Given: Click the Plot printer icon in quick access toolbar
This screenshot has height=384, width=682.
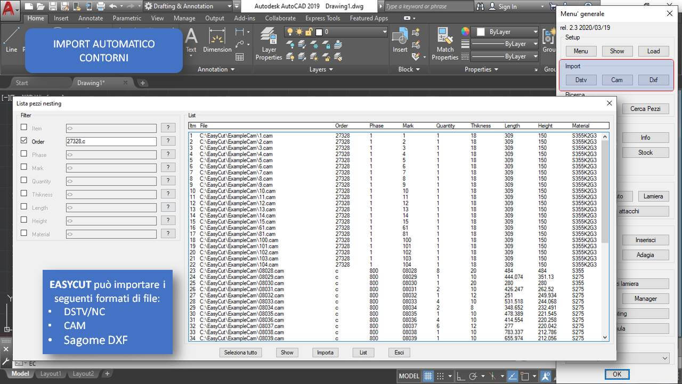Looking at the screenshot, I should coord(100,6).
